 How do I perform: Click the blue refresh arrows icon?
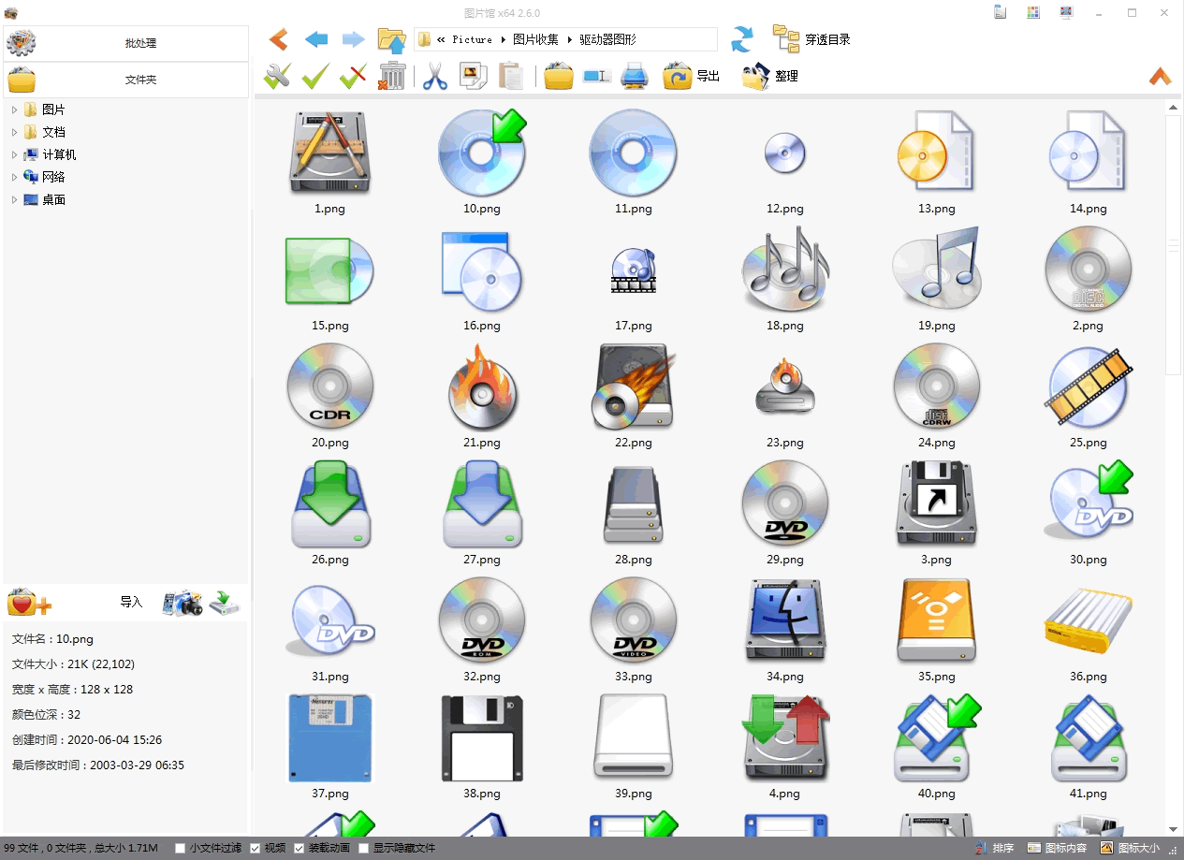click(742, 39)
